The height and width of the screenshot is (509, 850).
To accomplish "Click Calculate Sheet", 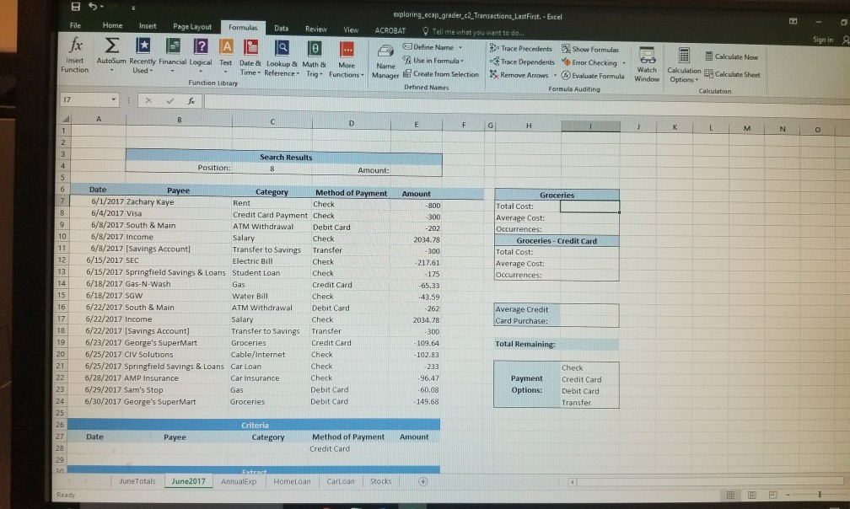I will coord(732,74).
